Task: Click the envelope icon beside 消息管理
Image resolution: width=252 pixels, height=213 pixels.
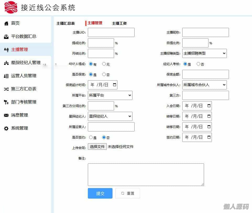Action: pyautogui.click(x=6, y=115)
